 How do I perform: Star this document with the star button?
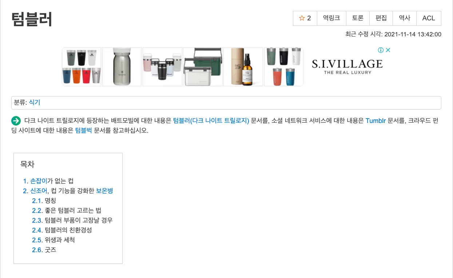tap(305, 18)
